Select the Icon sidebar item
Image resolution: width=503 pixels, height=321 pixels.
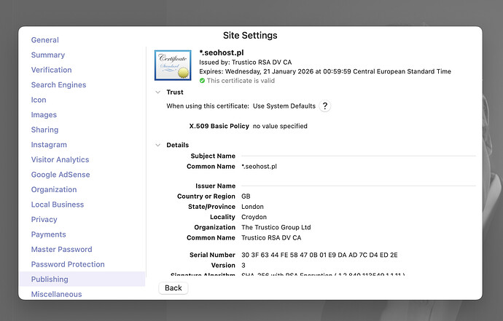39,100
